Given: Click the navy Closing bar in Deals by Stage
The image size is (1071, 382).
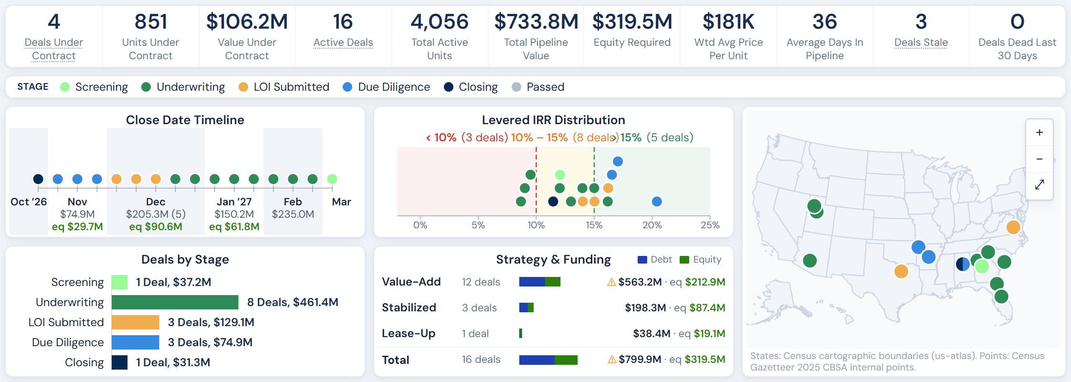Looking at the screenshot, I should [x=120, y=362].
